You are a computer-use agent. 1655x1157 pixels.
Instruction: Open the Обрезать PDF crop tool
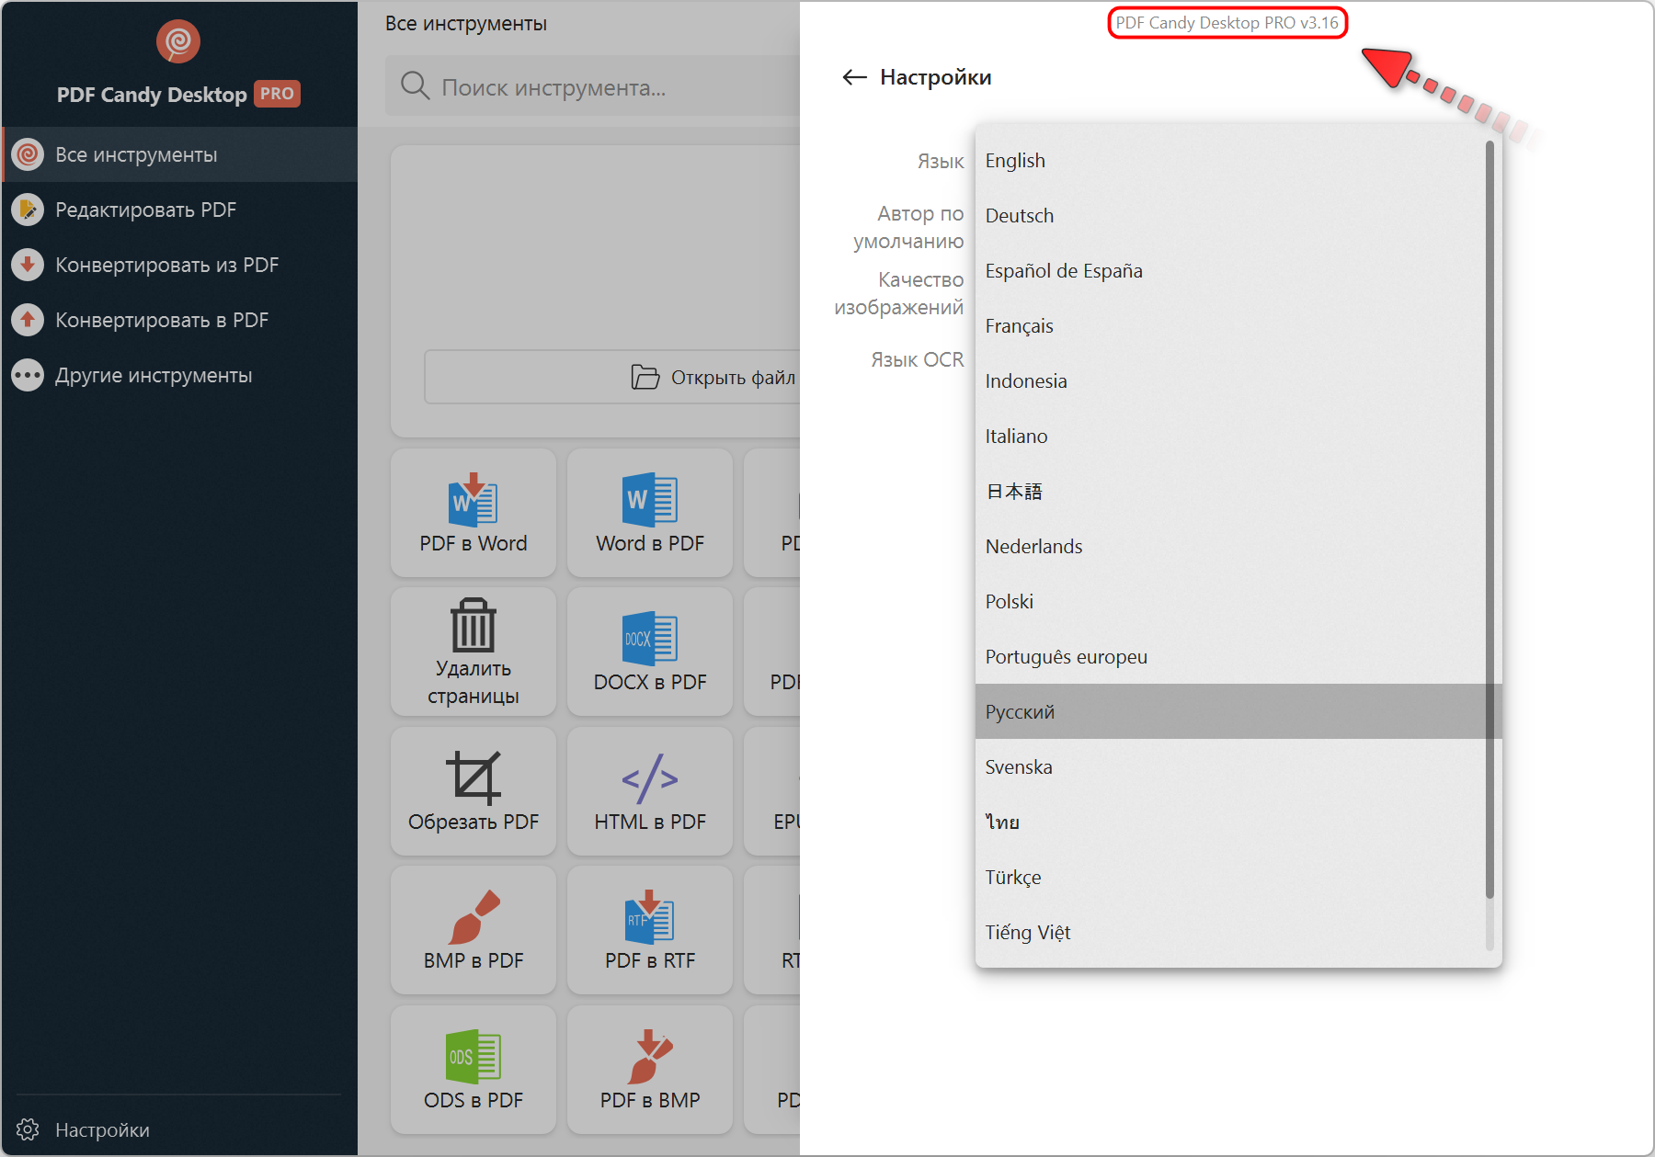(474, 791)
